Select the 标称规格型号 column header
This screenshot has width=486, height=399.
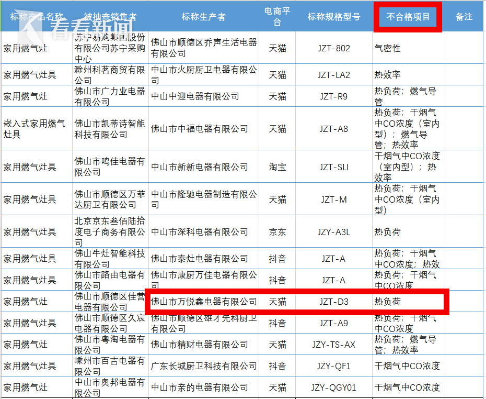(x=334, y=17)
